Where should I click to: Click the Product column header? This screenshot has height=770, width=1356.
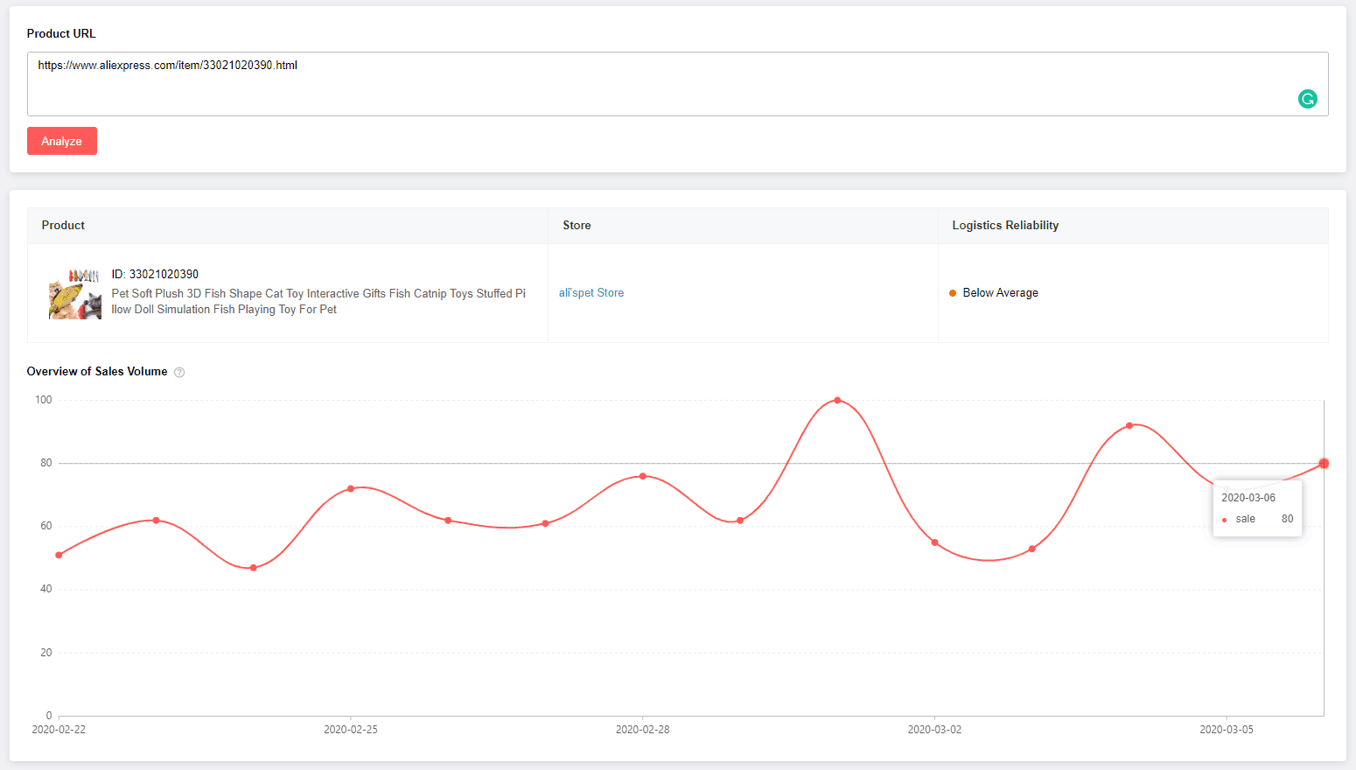tap(63, 225)
